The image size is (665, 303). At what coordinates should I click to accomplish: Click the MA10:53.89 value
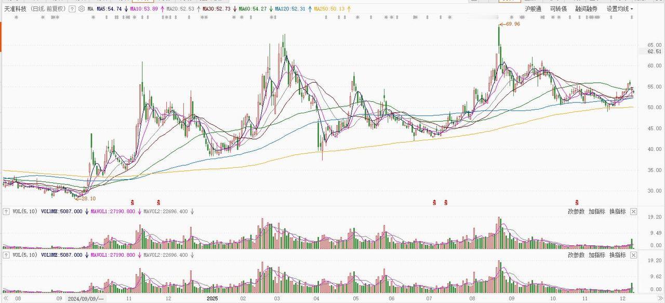point(144,9)
